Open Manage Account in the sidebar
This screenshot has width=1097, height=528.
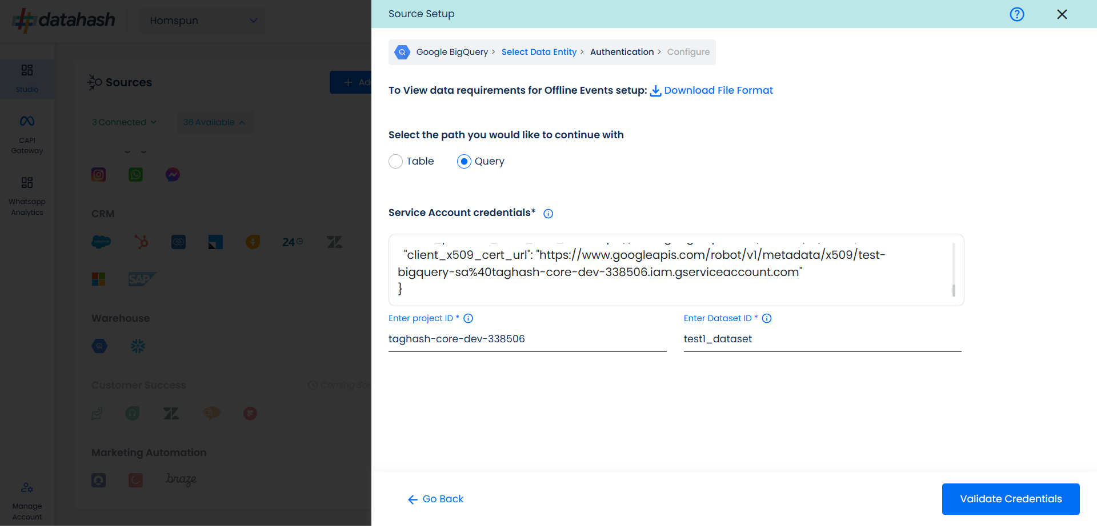pos(27,501)
